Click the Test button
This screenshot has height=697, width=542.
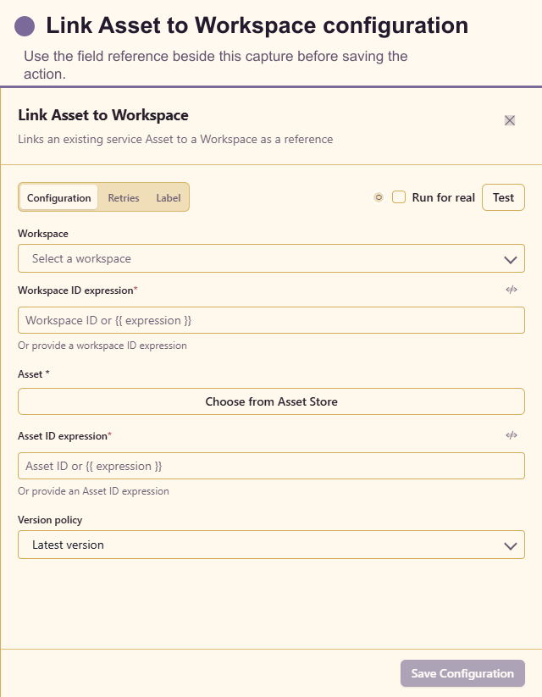pyautogui.click(x=503, y=197)
